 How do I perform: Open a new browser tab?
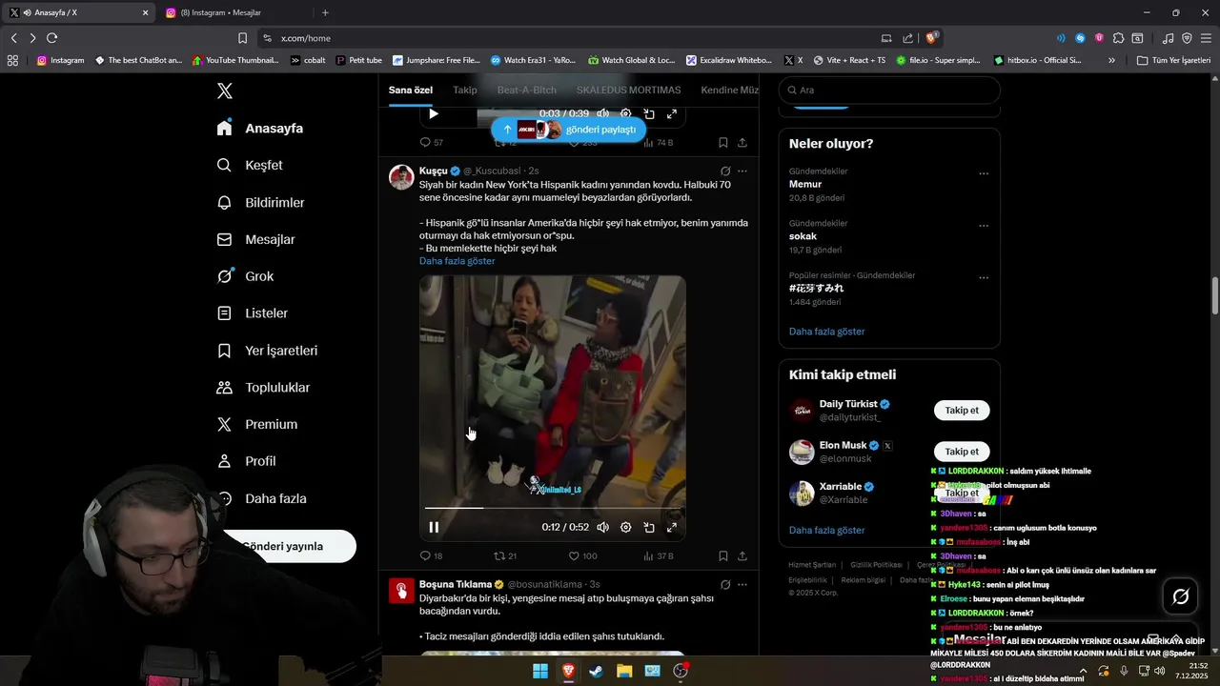(325, 12)
